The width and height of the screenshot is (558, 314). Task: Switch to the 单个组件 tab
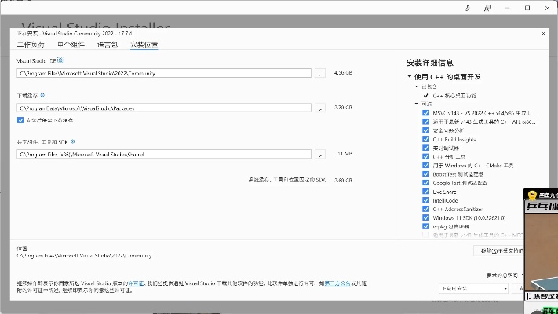(71, 45)
